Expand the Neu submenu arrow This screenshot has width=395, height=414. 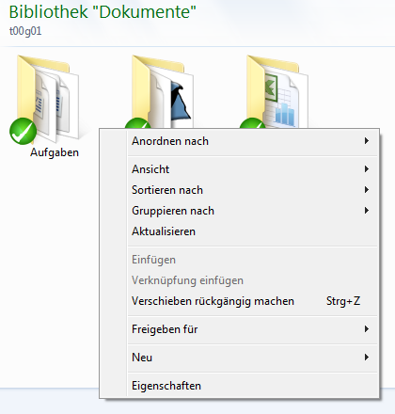tap(366, 358)
